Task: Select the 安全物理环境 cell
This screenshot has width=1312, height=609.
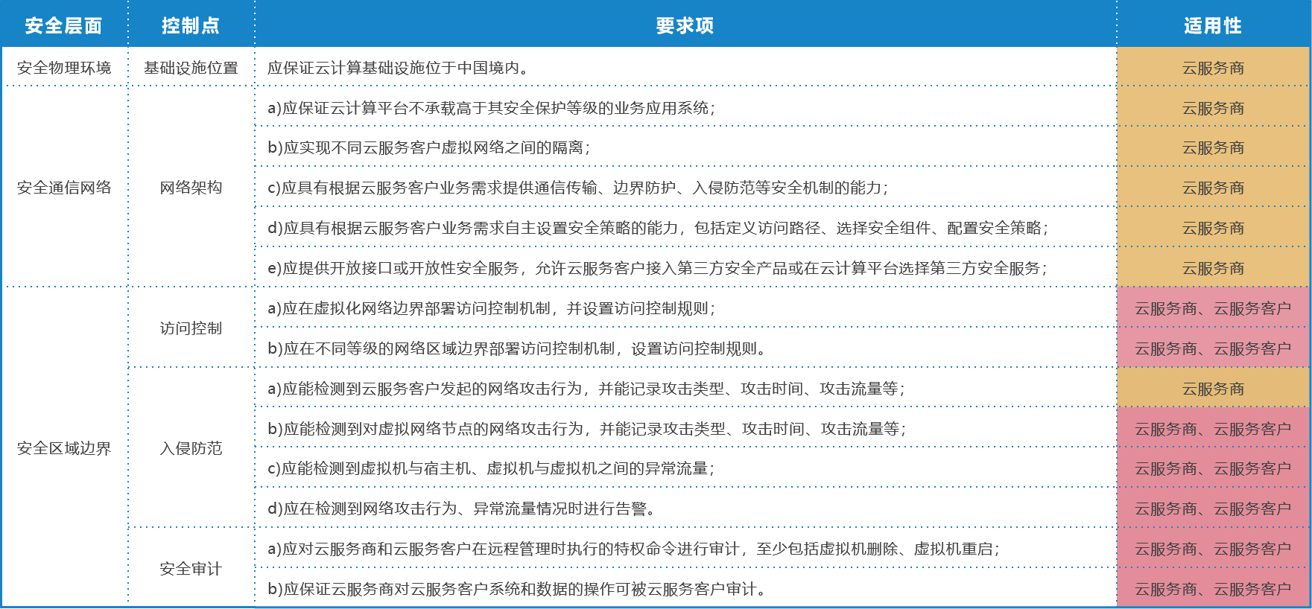Action: click(64, 68)
